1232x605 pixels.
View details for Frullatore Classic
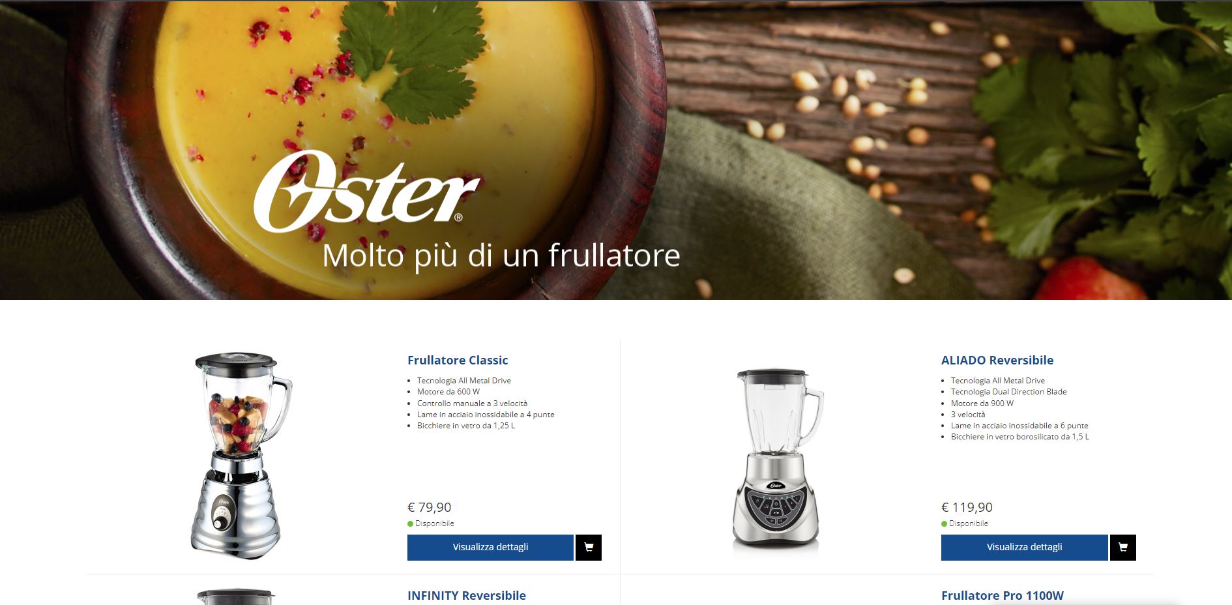click(490, 548)
